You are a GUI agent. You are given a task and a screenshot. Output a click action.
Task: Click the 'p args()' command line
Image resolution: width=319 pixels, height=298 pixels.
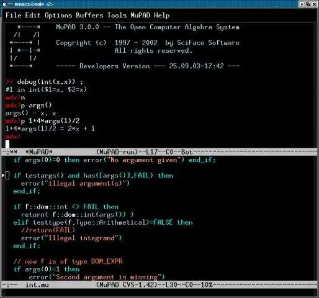click(x=36, y=106)
